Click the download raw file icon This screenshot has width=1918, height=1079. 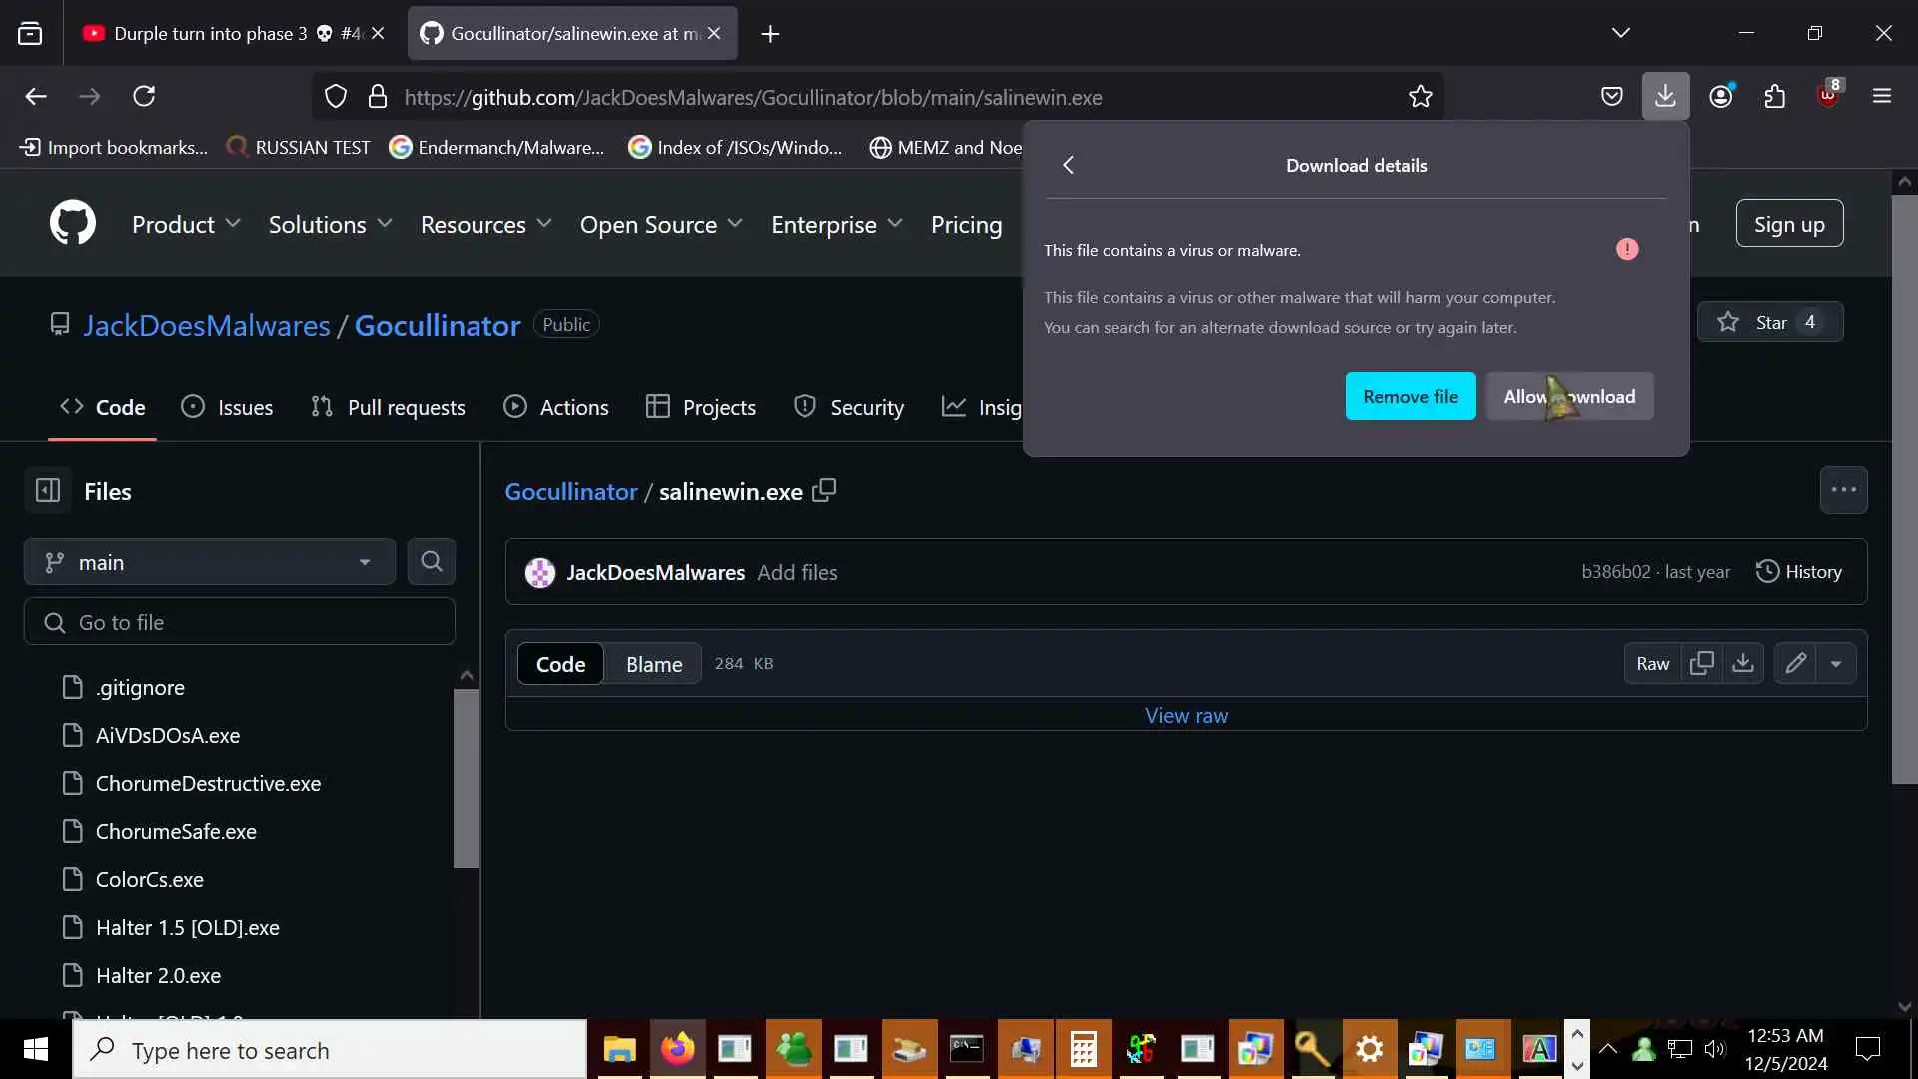(1743, 663)
